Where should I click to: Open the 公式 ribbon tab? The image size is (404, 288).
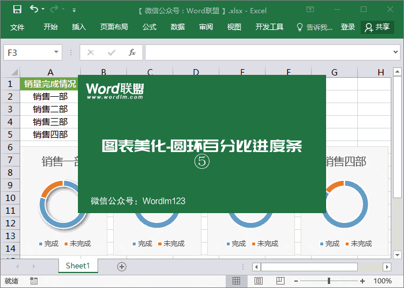pyautogui.click(x=149, y=27)
